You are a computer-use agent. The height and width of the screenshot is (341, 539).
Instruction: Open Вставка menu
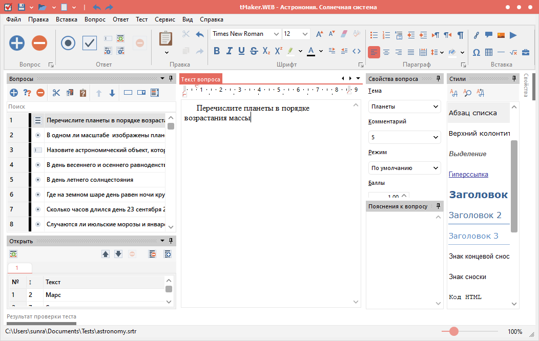point(66,19)
